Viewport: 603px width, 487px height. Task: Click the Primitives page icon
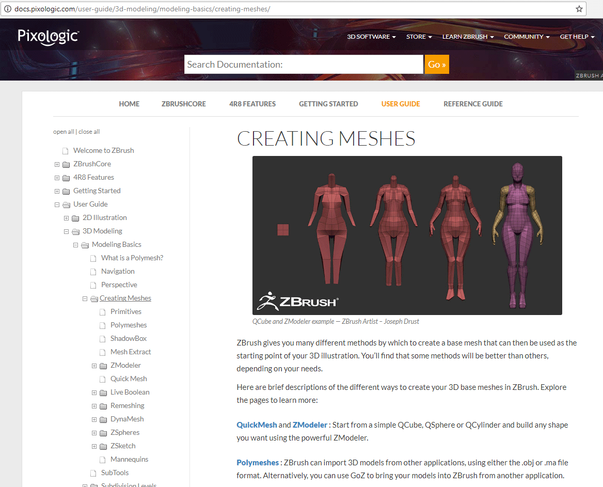pos(102,312)
